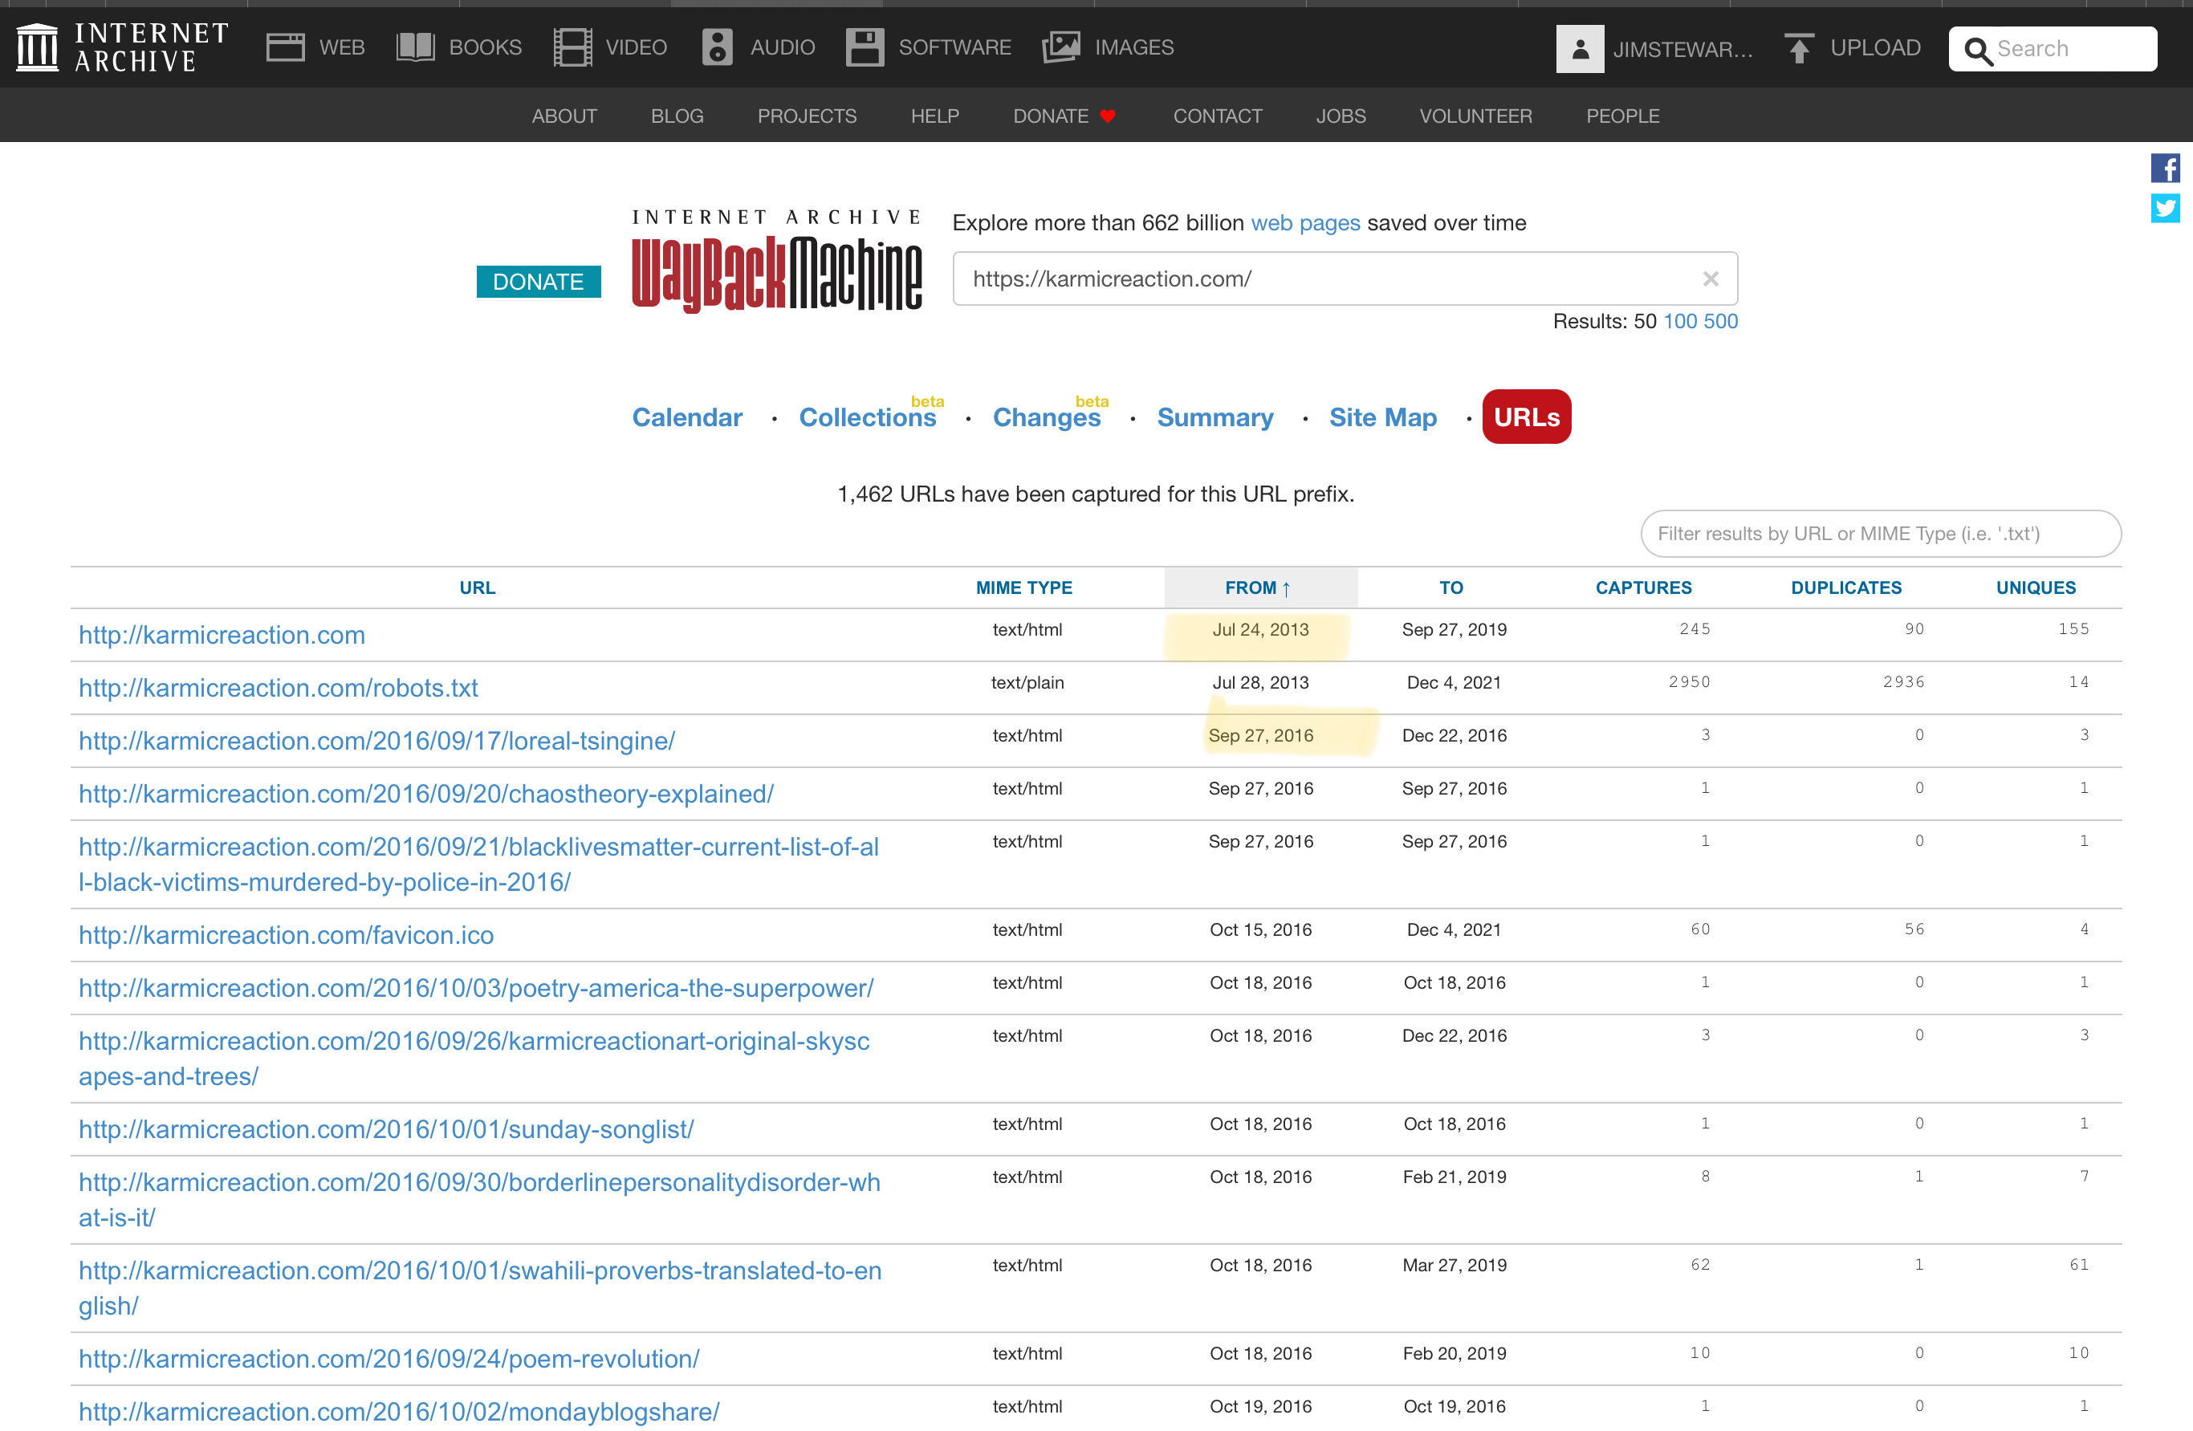Viewport: 2193px width, 1431px height.
Task: Sort by TO column header
Action: (1451, 587)
